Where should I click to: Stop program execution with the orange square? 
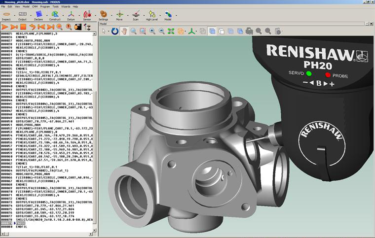23,27
